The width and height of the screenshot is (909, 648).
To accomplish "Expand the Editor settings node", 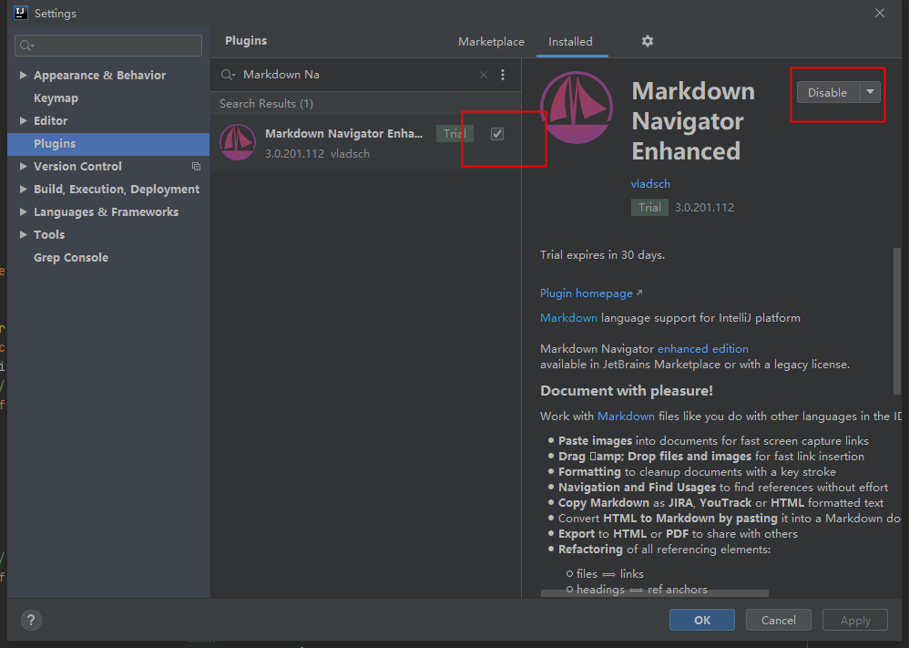I will coord(23,120).
